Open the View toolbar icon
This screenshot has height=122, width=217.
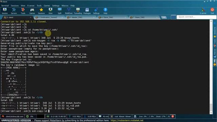coord(51,11)
